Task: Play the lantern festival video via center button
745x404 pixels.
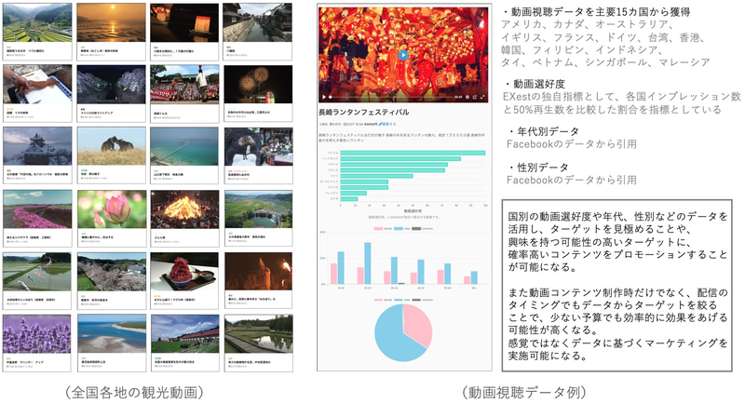Action: click(x=403, y=55)
